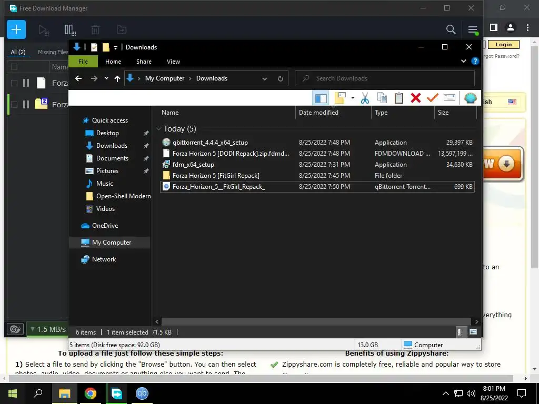Open the Home ribbon tab

click(113, 62)
